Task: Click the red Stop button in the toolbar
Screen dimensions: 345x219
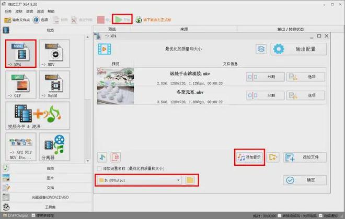Action: point(104,20)
